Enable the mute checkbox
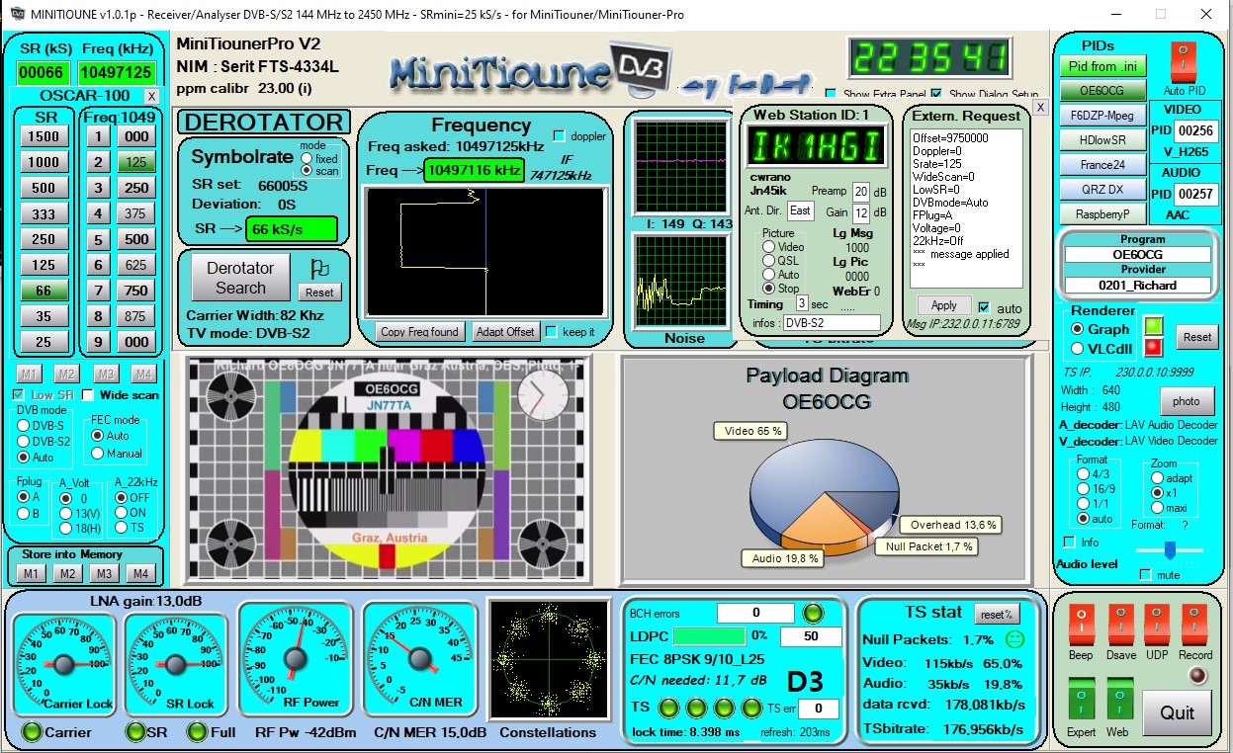This screenshot has width=1233, height=753. point(1145,574)
